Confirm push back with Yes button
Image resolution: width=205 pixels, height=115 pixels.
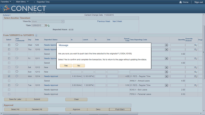point(66,65)
